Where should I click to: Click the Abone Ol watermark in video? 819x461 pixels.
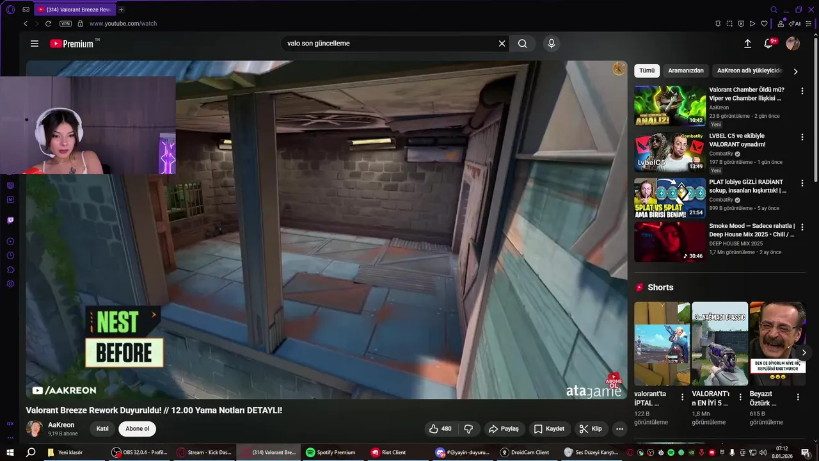614,381
